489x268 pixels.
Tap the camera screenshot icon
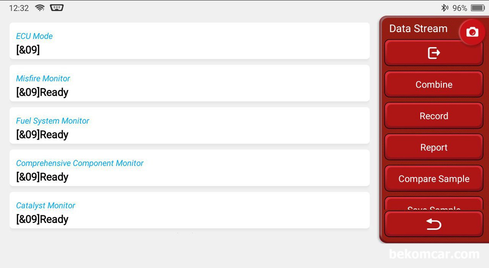tap(472, 32)
